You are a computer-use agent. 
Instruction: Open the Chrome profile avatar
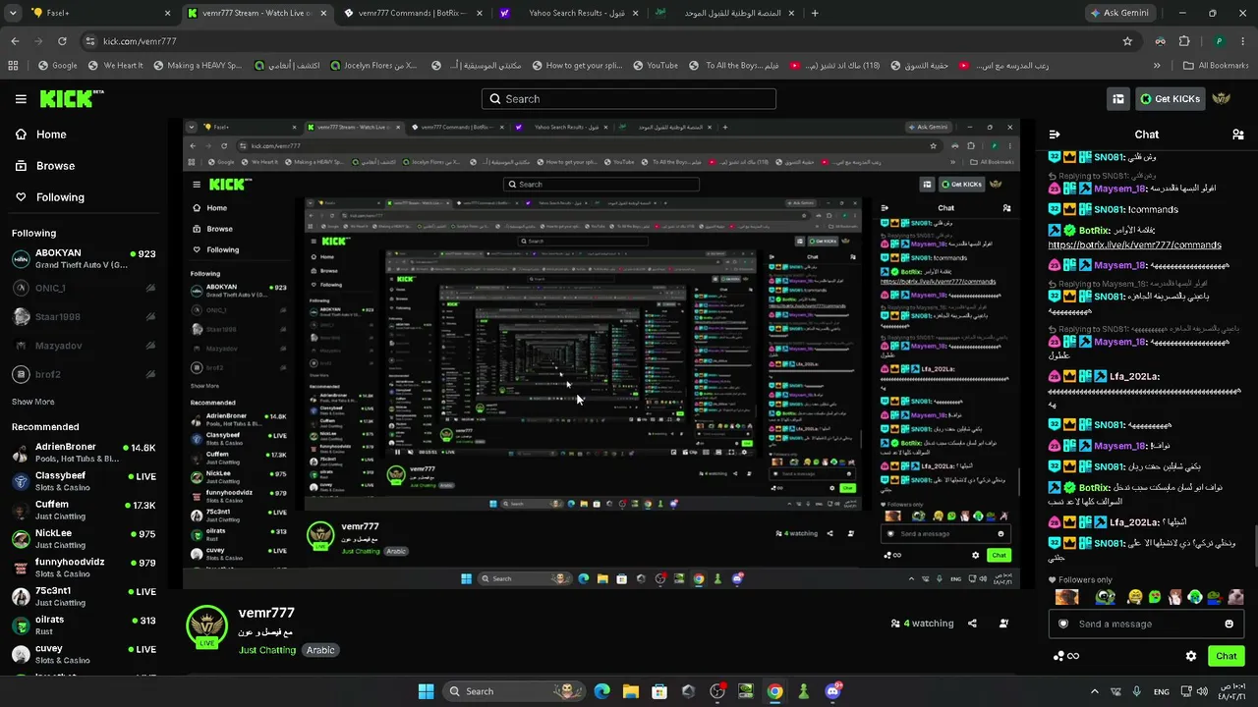[x=1219, y=41]
